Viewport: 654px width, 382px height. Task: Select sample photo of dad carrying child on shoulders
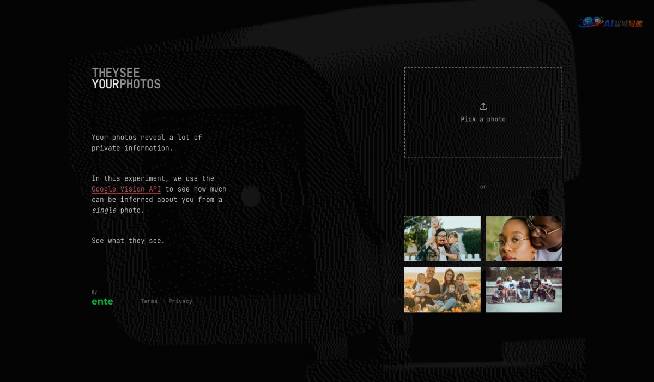coord(442,238)
